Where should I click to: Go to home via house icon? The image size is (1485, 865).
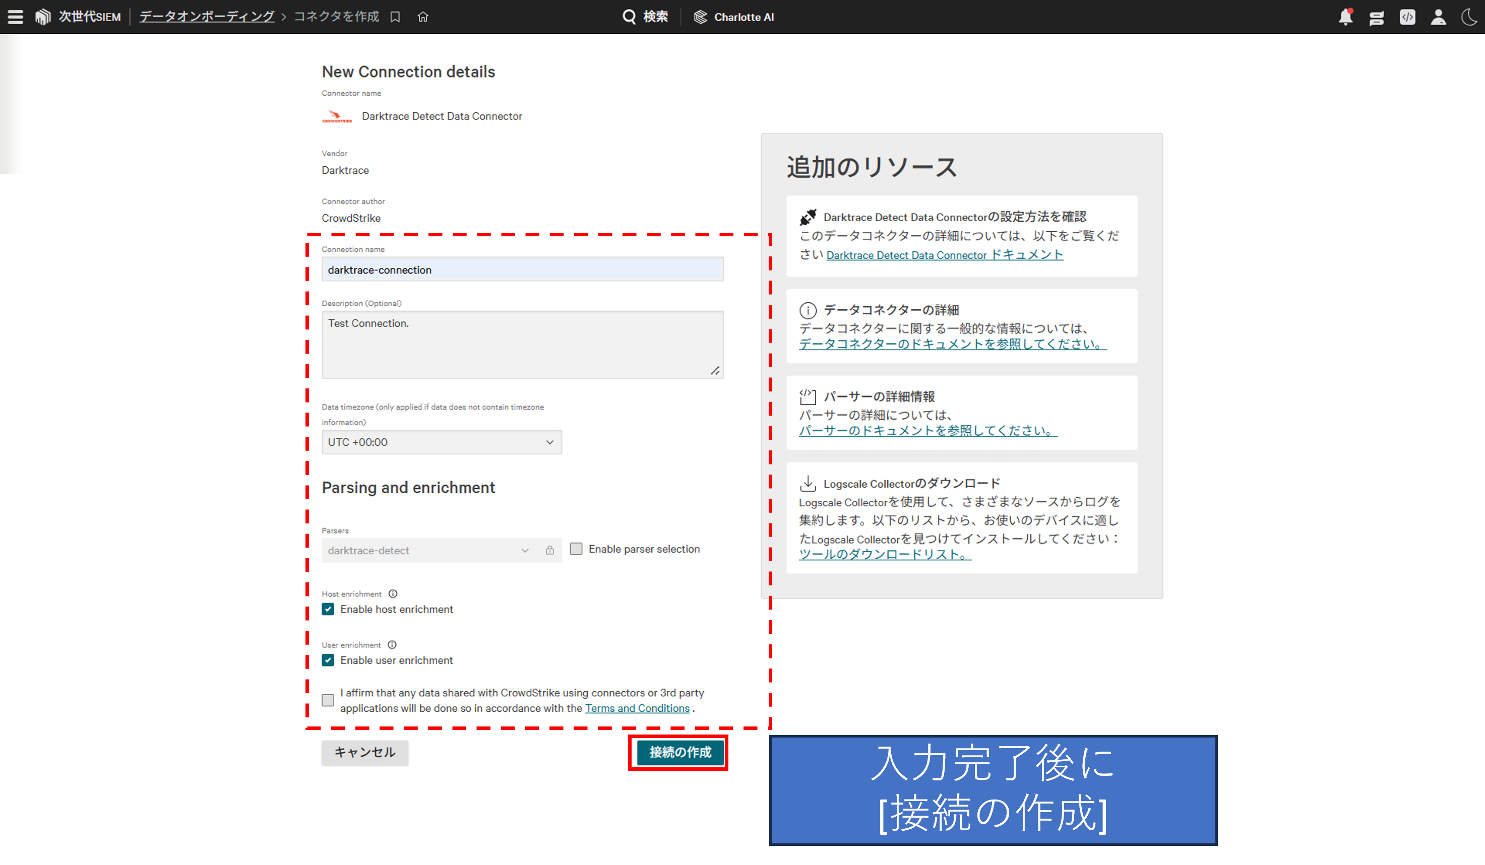[423, 17]
